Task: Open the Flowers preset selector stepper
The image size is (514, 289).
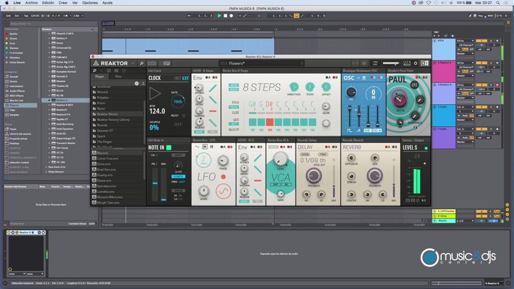Action: [x=301, y=63]
